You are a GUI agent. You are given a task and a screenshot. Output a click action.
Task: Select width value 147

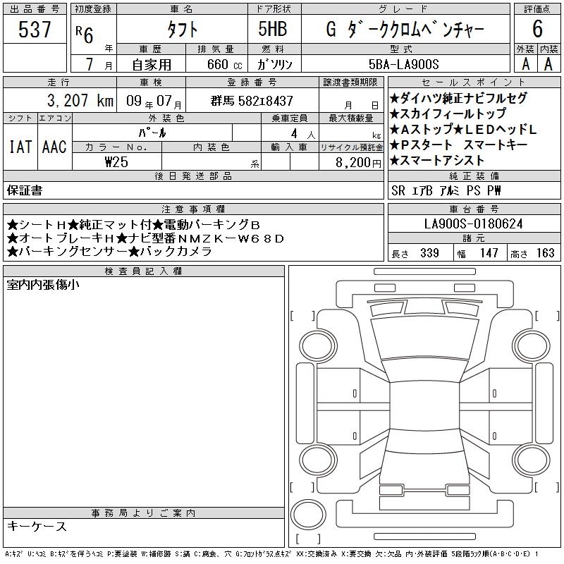(x=489, y=253)
